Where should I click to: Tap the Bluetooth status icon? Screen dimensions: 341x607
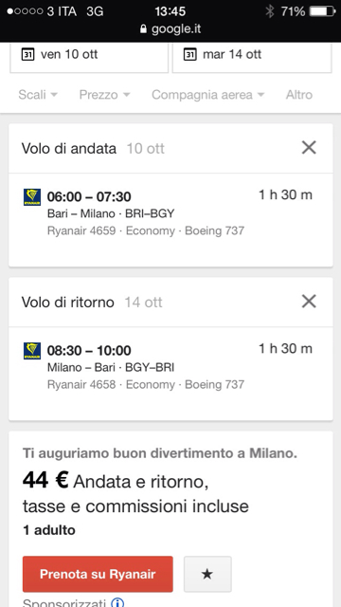click(269, 11)
